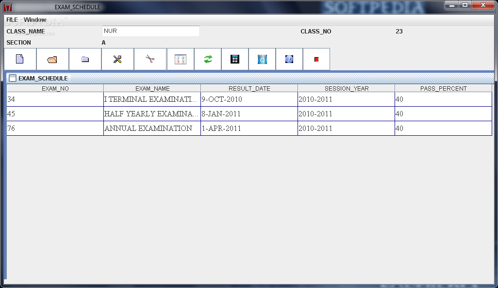
Task: Click the new document toolbar icon
Action: point(20,59)
